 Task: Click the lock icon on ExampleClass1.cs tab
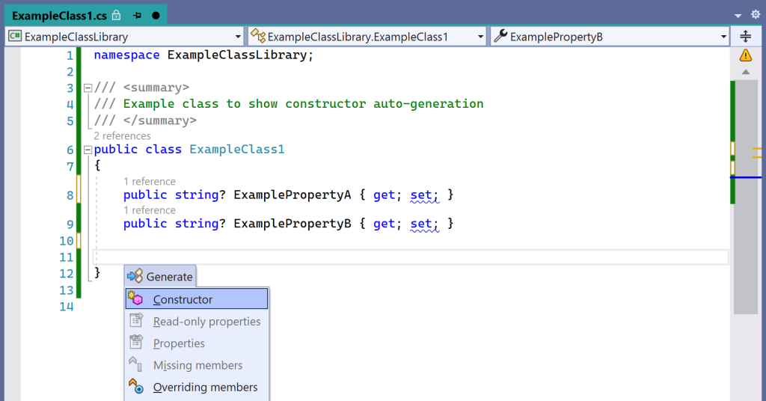[x=116, y=15]
